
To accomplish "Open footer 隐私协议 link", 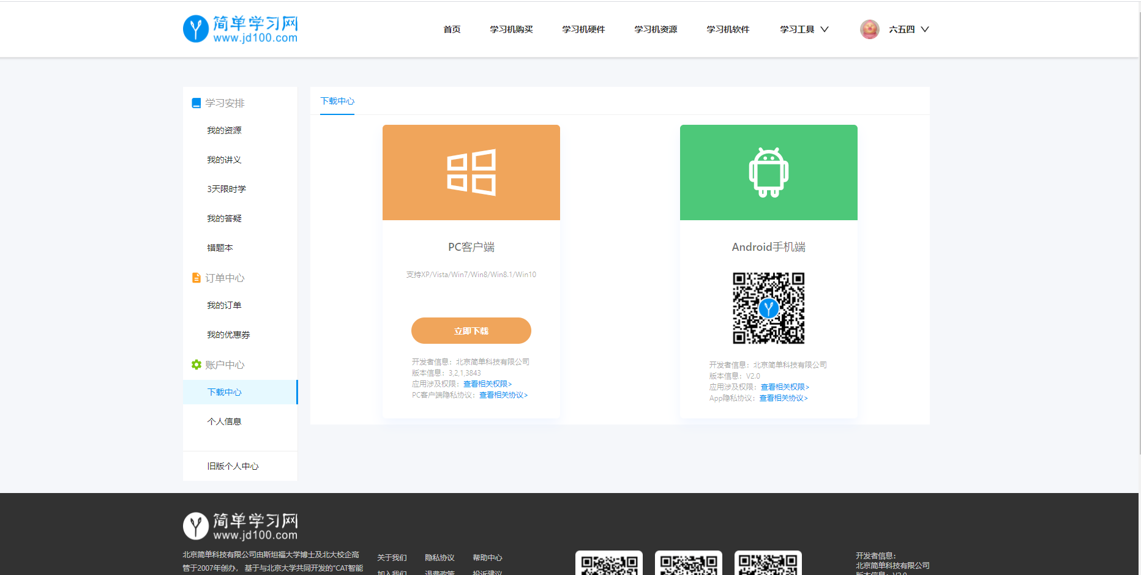I will point(440,558).
